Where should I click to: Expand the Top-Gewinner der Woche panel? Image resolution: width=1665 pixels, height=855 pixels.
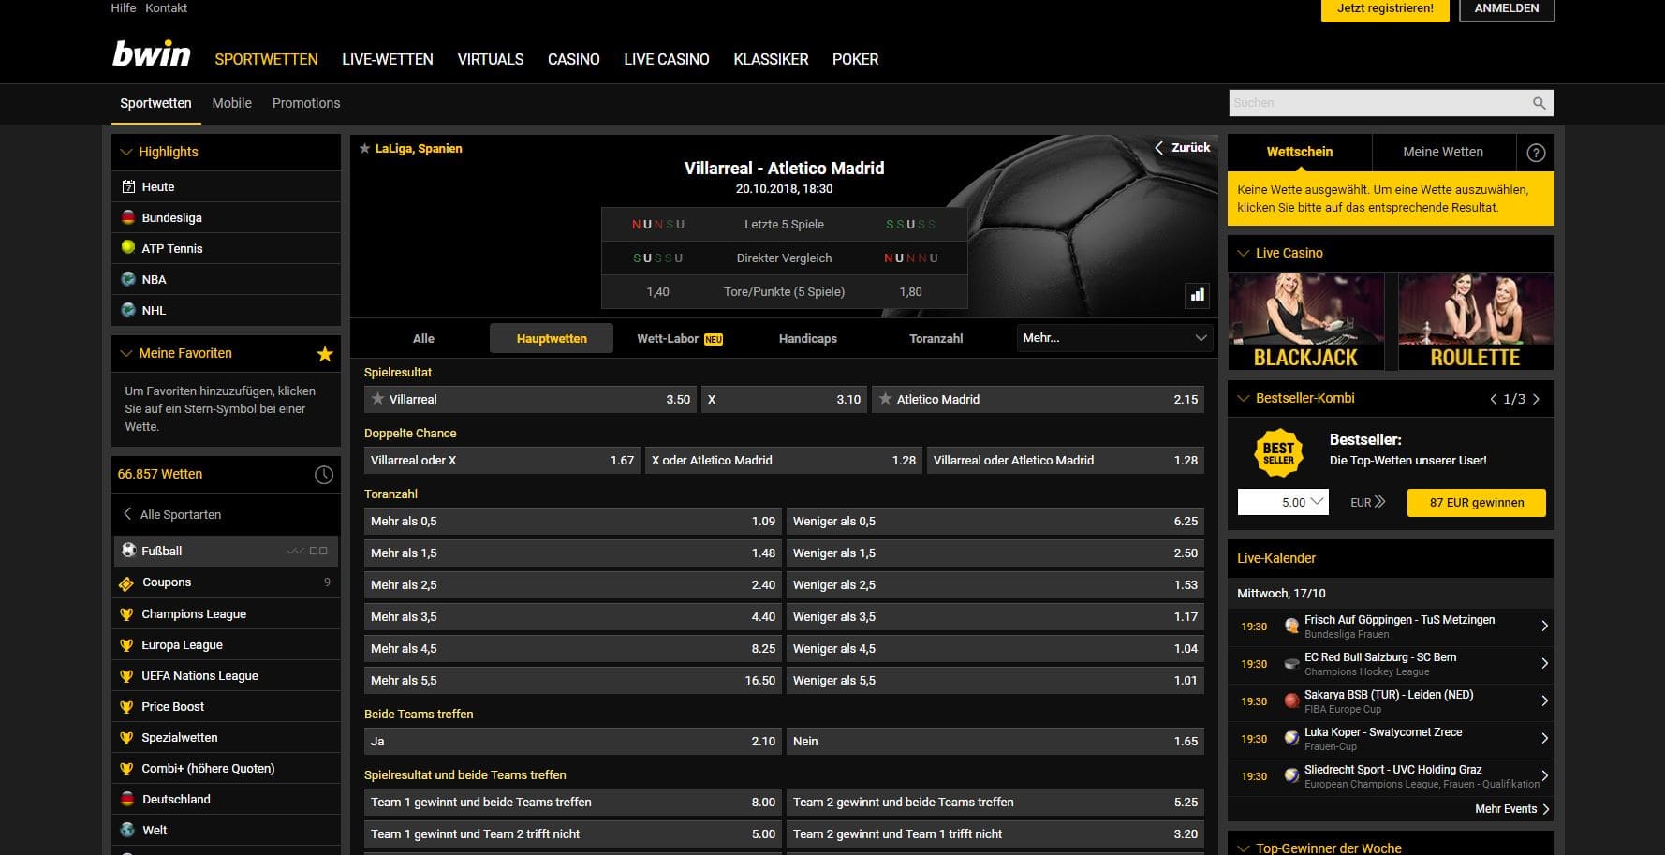pyautogui.click(x=1243, y=848)
